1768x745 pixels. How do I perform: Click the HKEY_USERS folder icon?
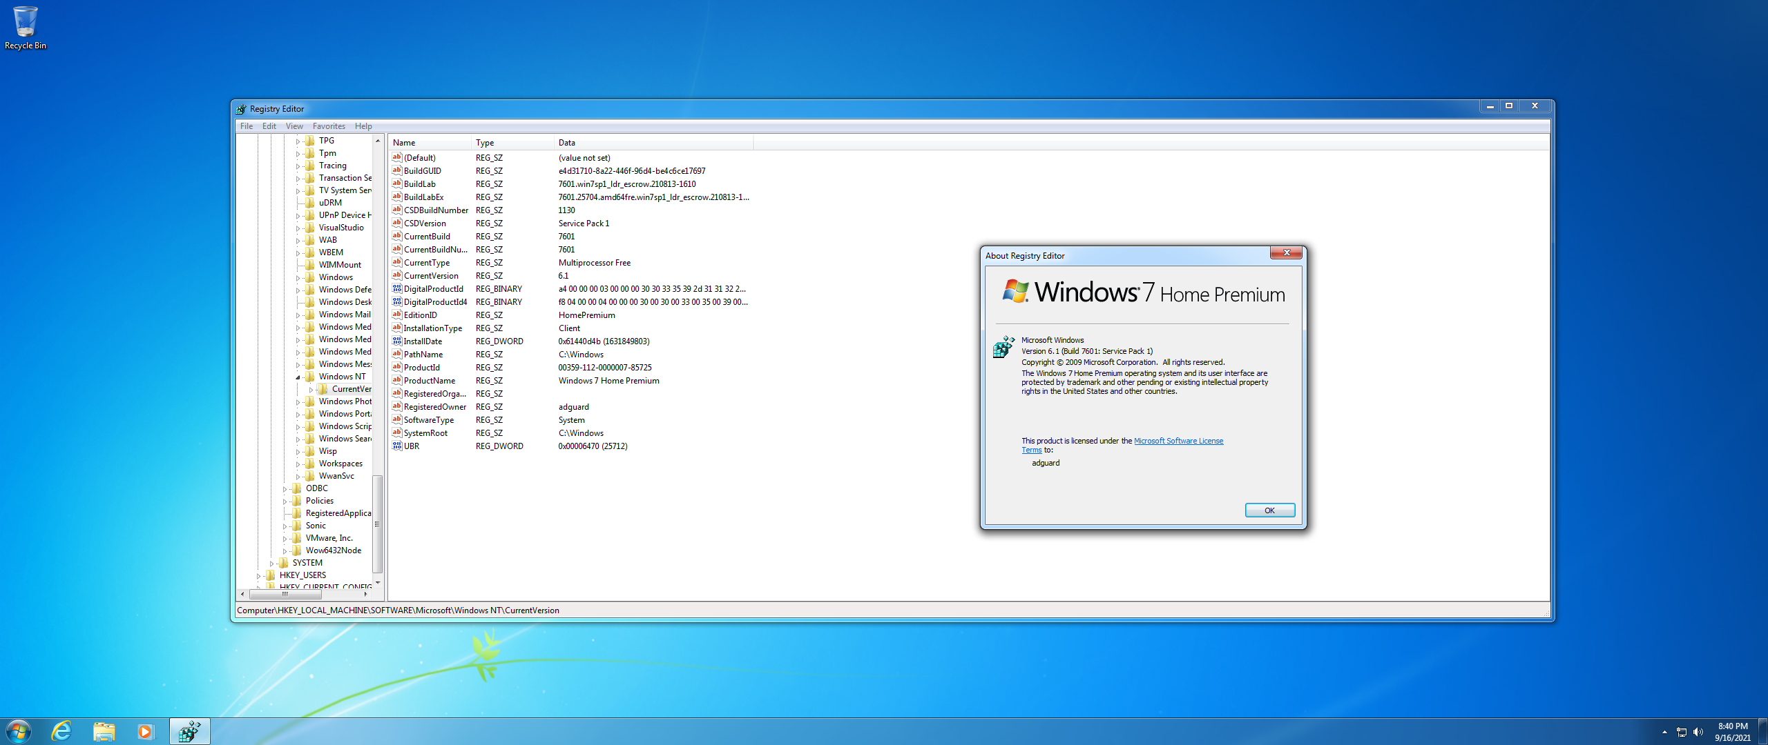point(271,575)
